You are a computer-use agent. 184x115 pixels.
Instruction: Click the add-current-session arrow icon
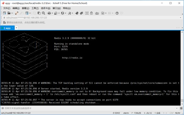pyautogui.click(x=4, y=23)
